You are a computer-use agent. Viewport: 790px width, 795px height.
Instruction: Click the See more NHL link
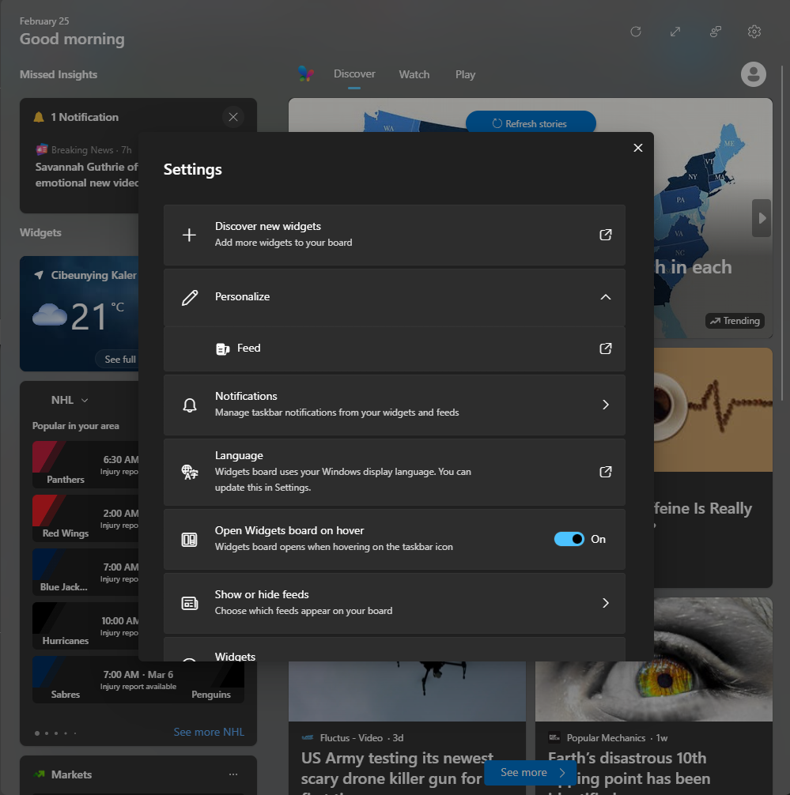click(209, 732)
